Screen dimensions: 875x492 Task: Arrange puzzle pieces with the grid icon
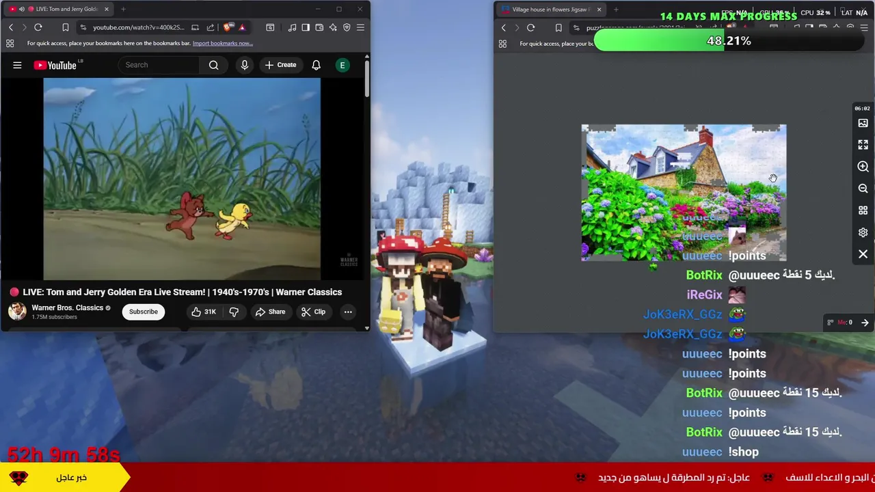(863, 210)
